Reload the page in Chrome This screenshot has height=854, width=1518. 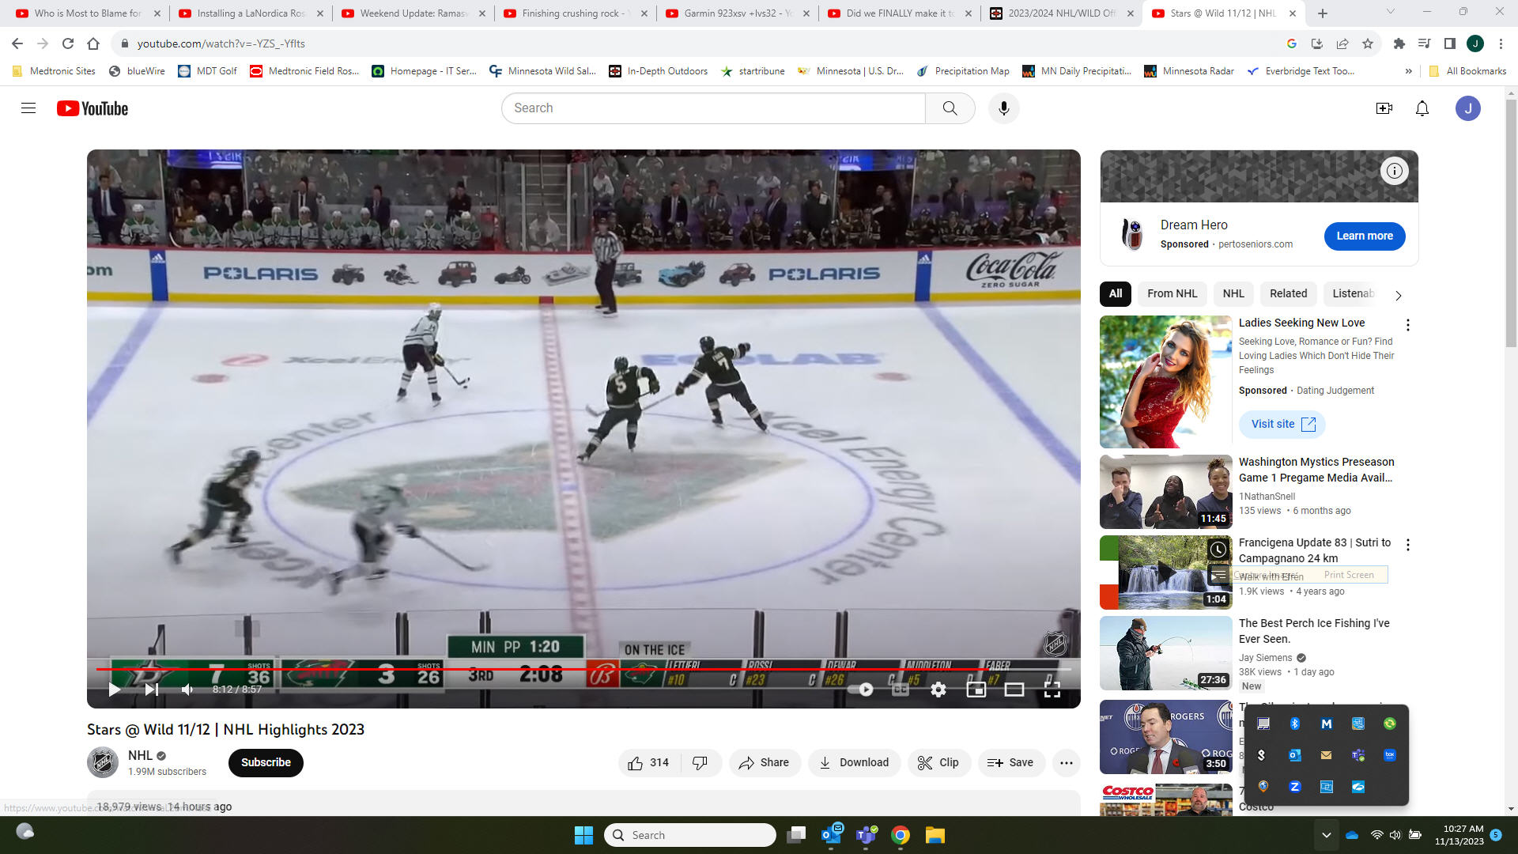click(x=68, y=43)
